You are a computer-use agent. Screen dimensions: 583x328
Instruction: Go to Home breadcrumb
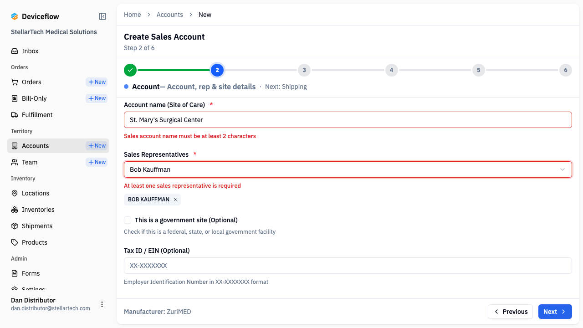point(133,15)
